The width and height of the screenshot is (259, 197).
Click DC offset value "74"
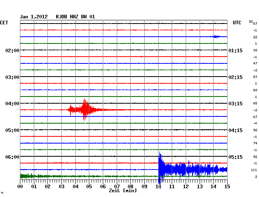[255, 143]
